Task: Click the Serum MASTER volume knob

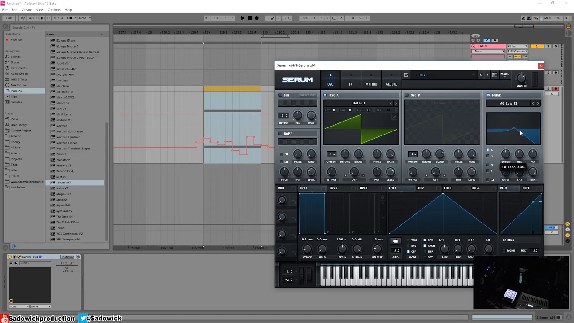Action: [x=521, y=78]
